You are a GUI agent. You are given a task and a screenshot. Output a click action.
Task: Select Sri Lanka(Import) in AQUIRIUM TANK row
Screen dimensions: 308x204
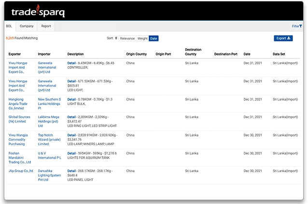pos(285,153)
